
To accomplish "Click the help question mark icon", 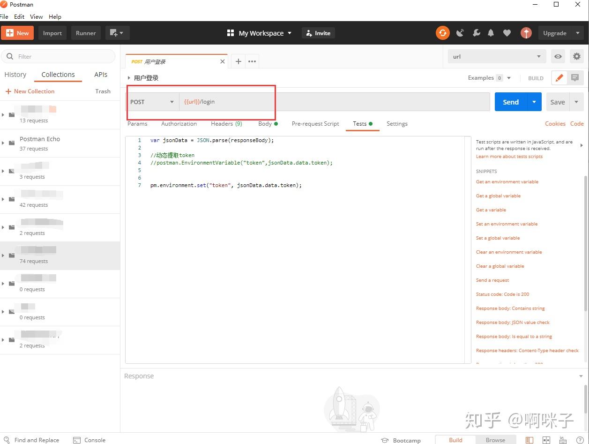I will 580,440.
